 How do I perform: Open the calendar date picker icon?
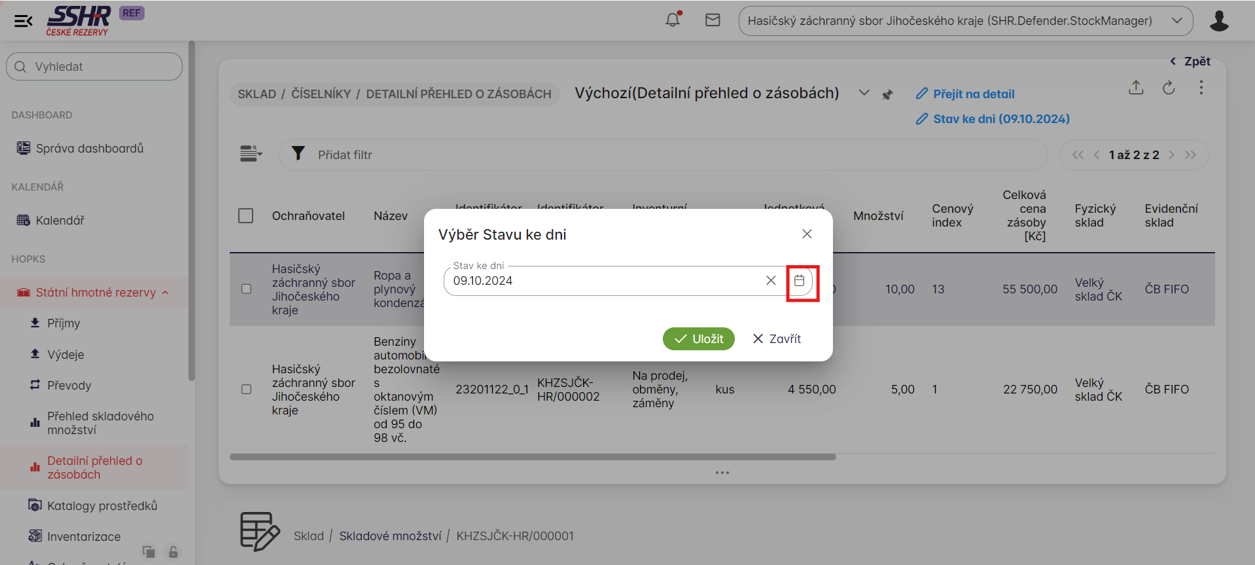pyautogui.click(x=799, y=281)
